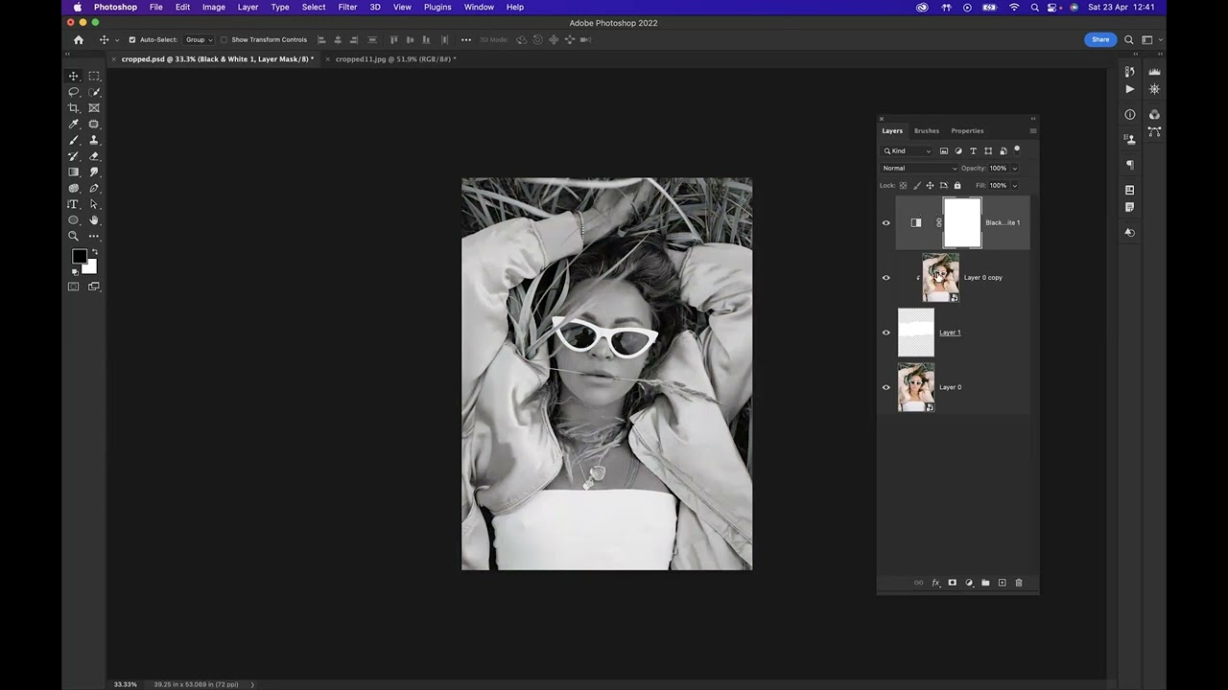Select the Clone Stamp tool
Screen dimensions: 1228x690
pyautogui.click(x=94, y=140)
